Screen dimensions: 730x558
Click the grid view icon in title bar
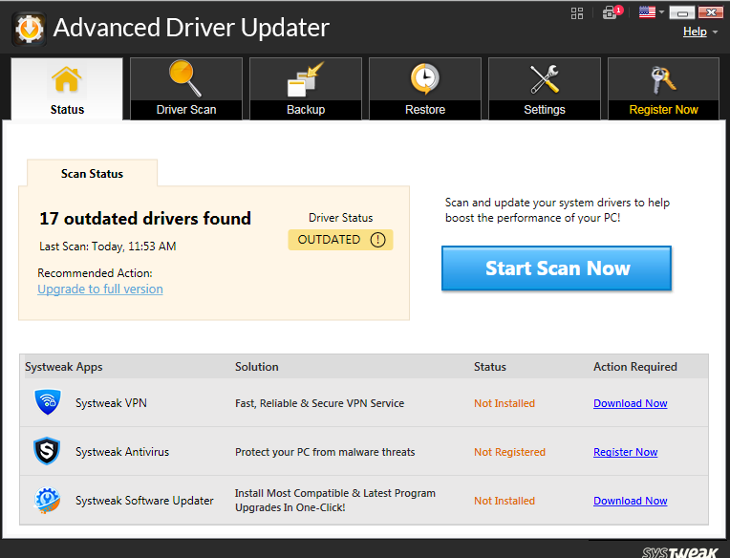(x=577, y=13)
